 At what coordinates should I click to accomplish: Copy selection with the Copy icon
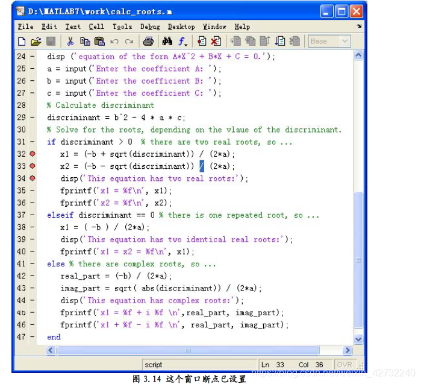tap(85, 42)
